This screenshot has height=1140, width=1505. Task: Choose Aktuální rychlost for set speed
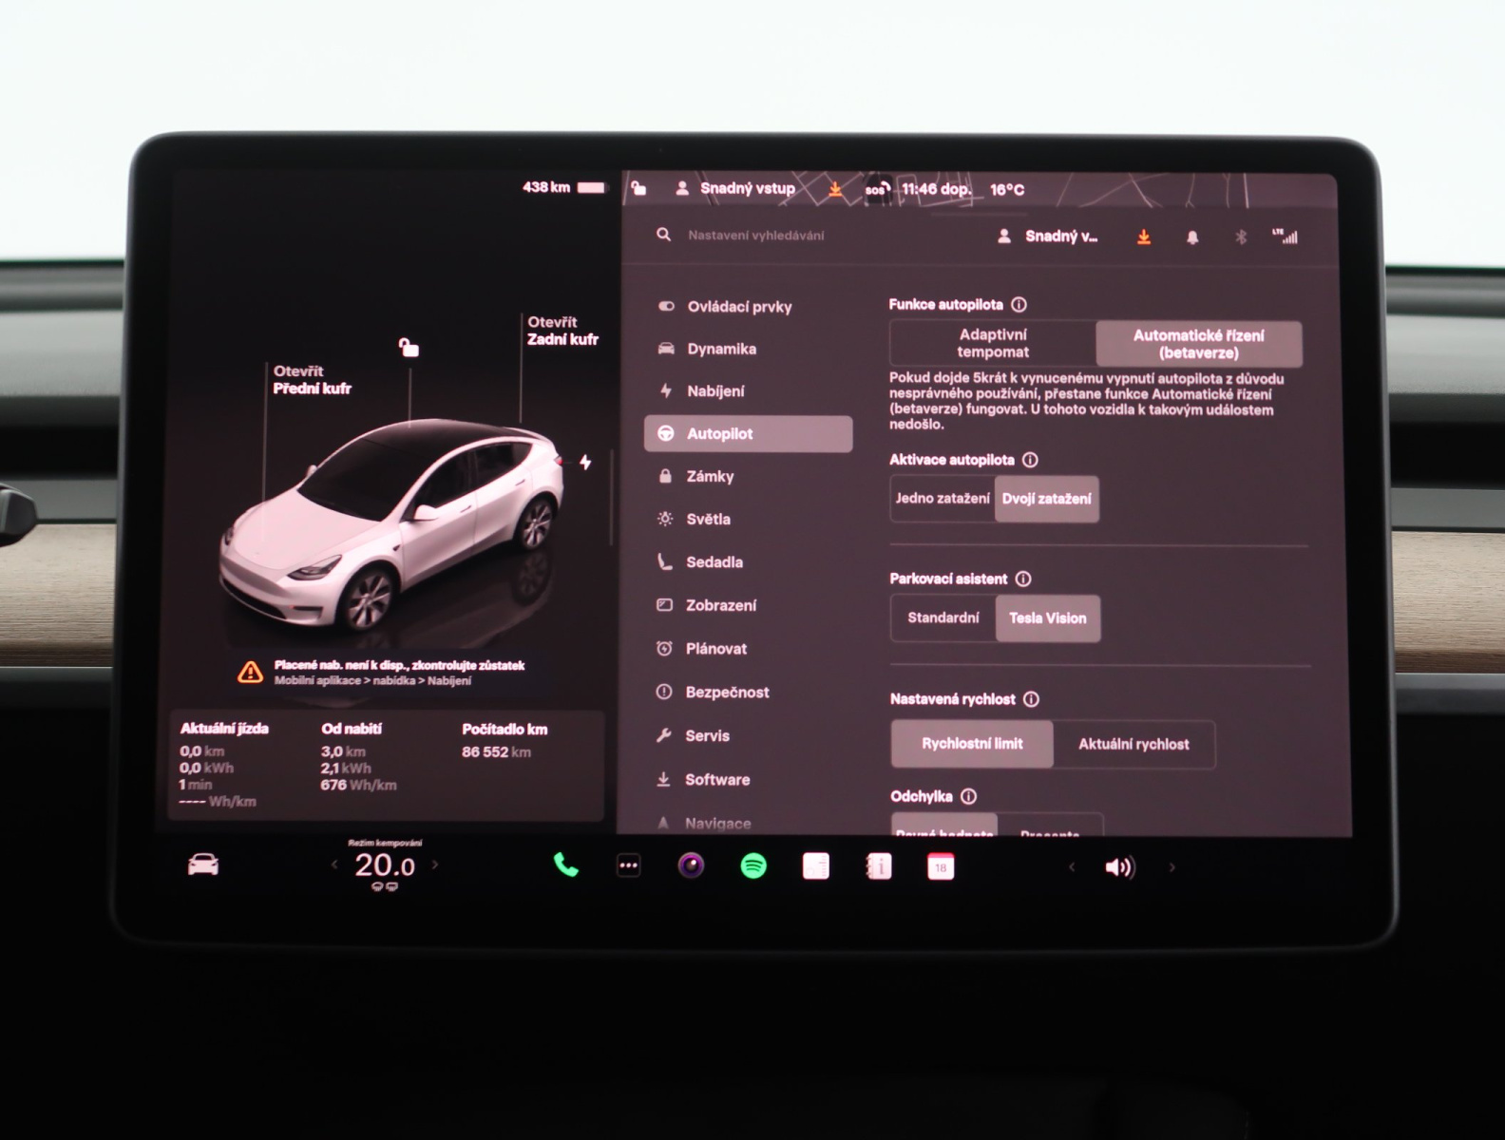pos(1133,745)
